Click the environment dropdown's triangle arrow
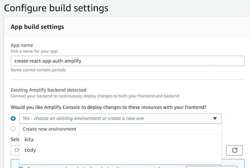This screenshot has width=250, height=168. (215, 118)
